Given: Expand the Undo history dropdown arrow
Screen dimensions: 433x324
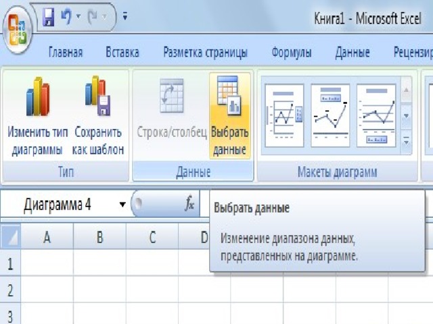Looking at the screenshot, I should pyautogui.click(x=78, y=16).
